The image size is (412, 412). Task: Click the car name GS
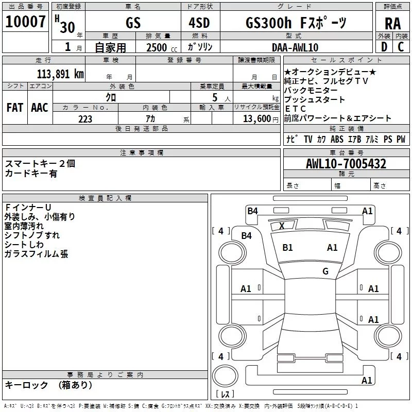[x=133, y=23]
